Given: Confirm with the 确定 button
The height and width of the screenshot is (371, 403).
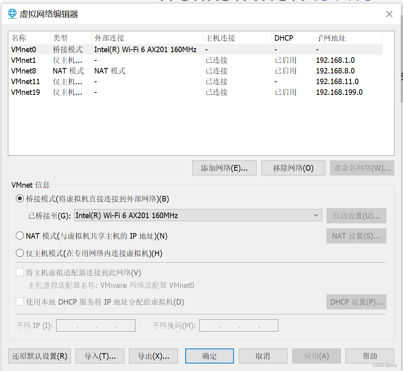Looking at the screenshot, I should [209, 356].
